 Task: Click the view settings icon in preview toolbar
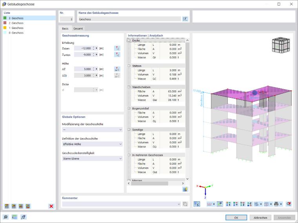pos(197,204)
